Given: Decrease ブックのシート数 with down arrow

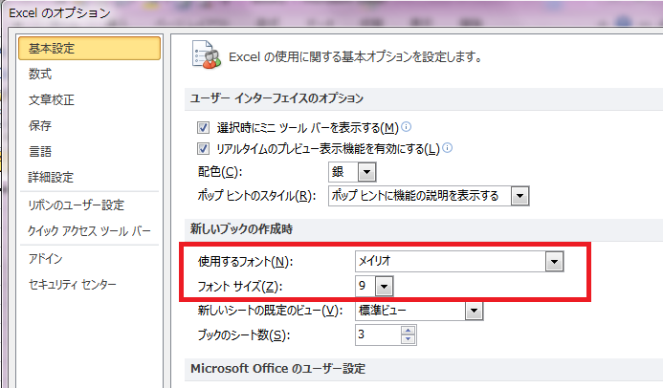Looking at the screenshot, I should click(x=408, y=339).
